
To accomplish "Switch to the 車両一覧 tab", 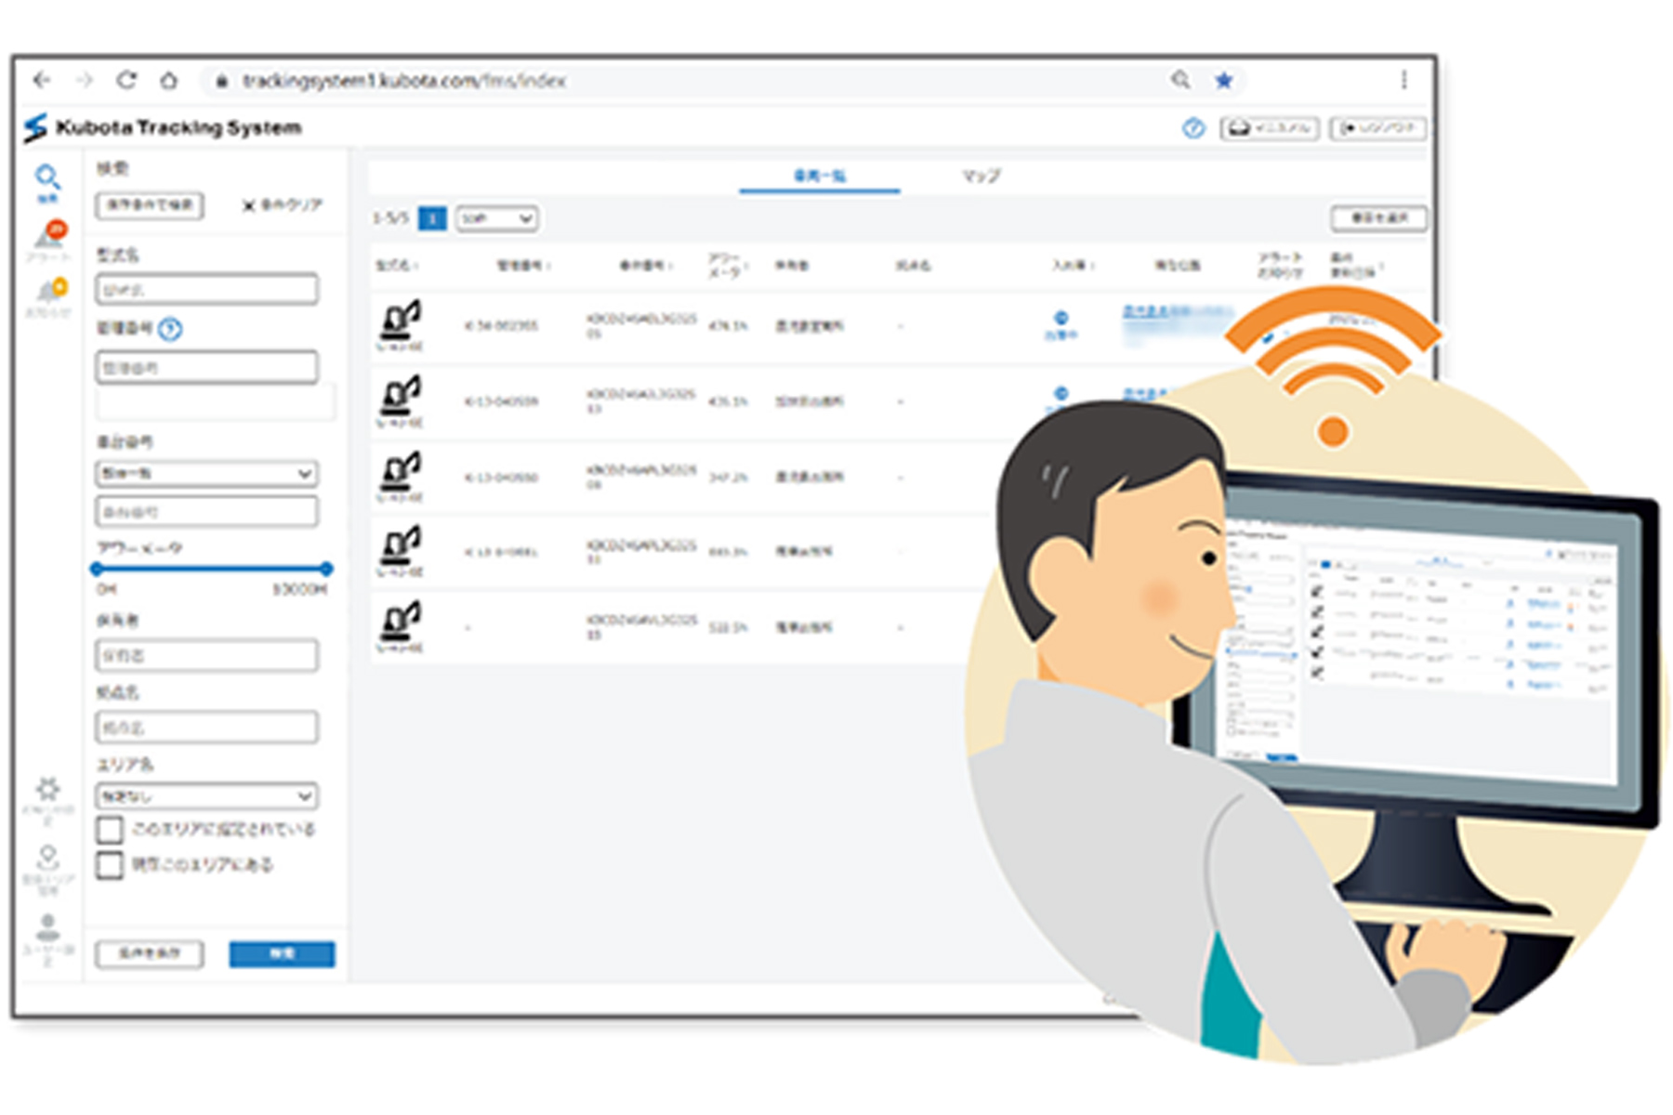I will pyautogui.click(x=820, y=176).
